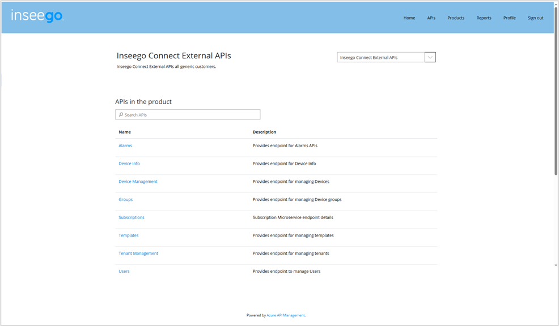Open the Inseego Connect External APIs combo box

point(380,57)
